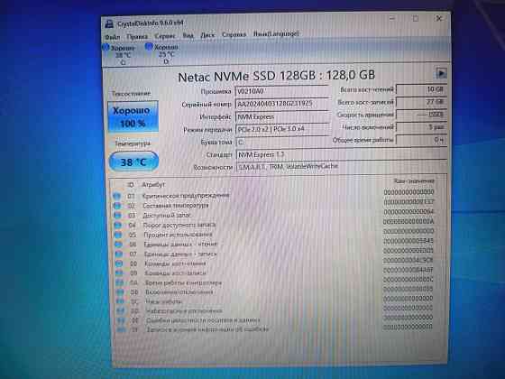Image resolution: width=505 pixels, height=379 pixels.
Task: Click status icon for attribute 0E integrity errors
Action: [x=121, y=320]
